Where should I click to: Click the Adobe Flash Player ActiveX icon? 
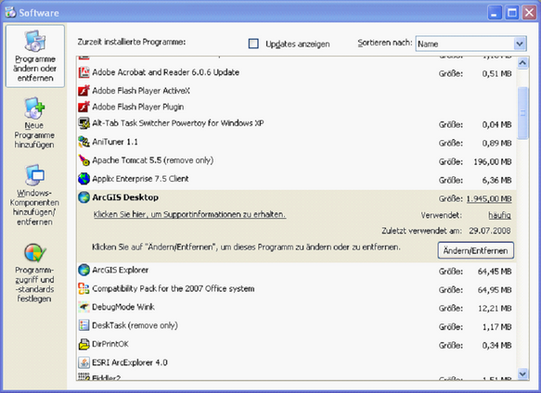coord(84,91)
